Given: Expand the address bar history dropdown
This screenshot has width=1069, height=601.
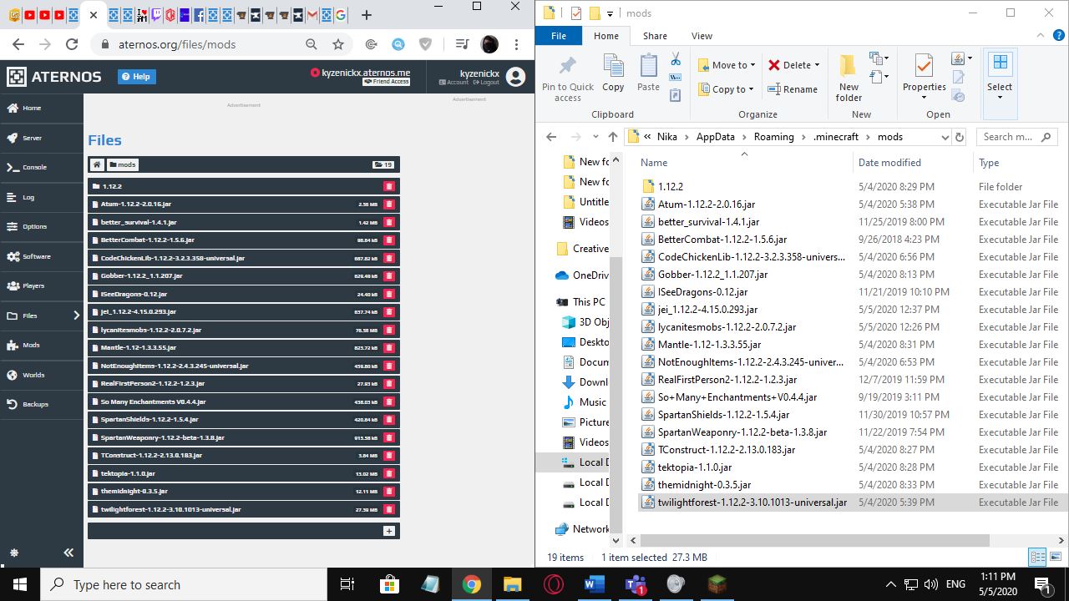Looking at the screenshot, I should point(945,137).
